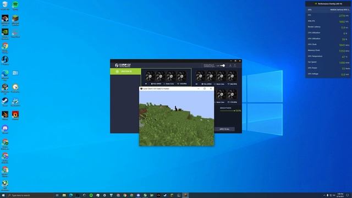
Task: Open File Explorer from the taskbar
Action: (64, 195)
